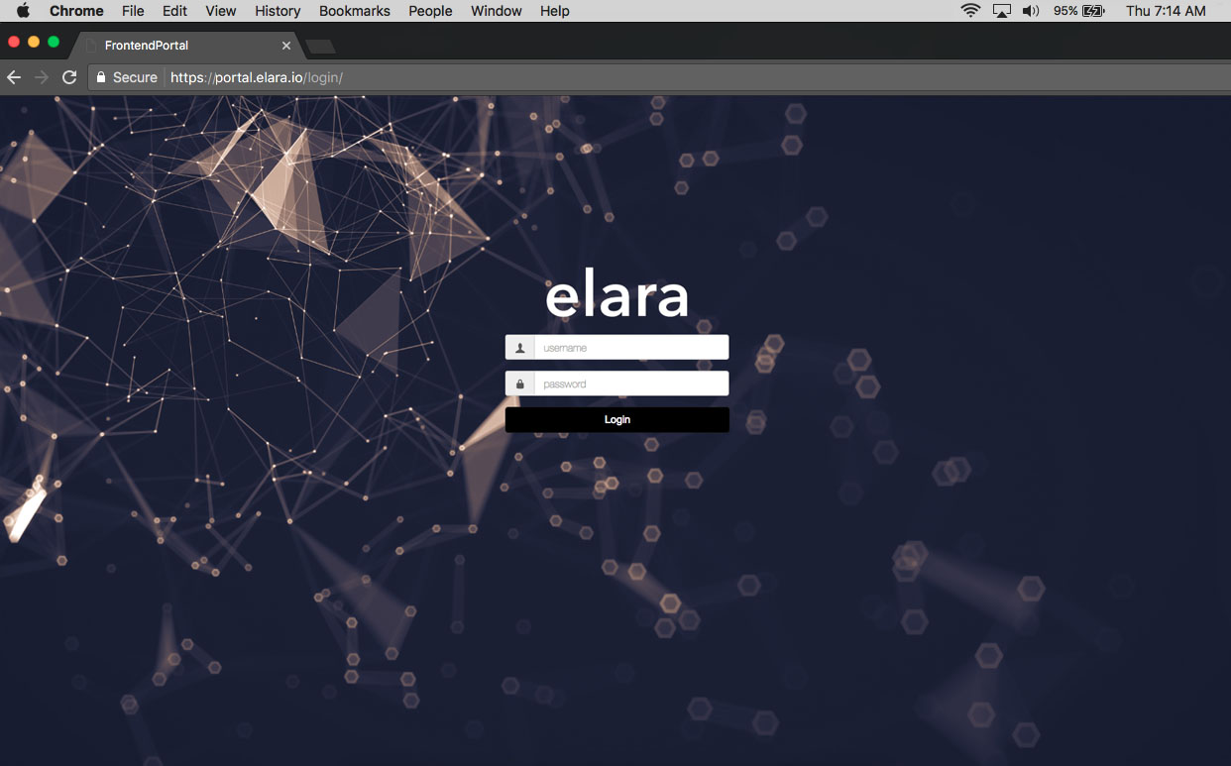Click the yellow minimize window button

[x=34, y=43]
